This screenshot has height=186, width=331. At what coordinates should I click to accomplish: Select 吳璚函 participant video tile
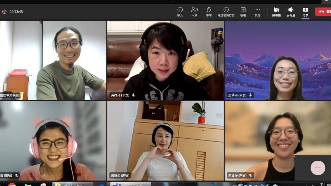[x=278, y=60]
